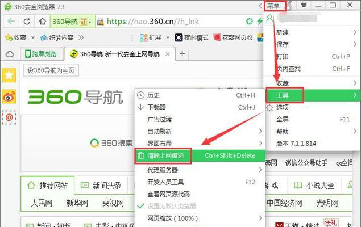The image size is (361, 227).
Task: Click 设360导航为主页 button
Action: [51, 70]
